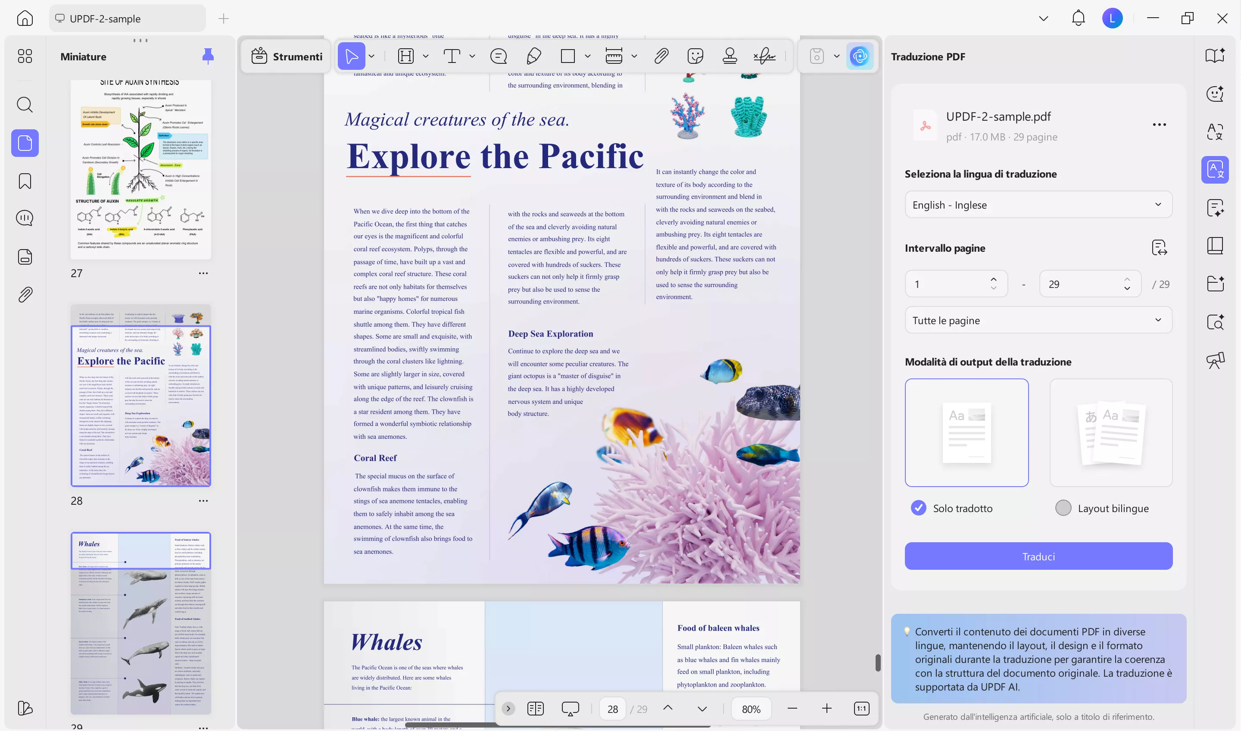Screen dimensions: 1241x731
Task: Open the bookmarks panel in left sidebar
Action: 25,181
